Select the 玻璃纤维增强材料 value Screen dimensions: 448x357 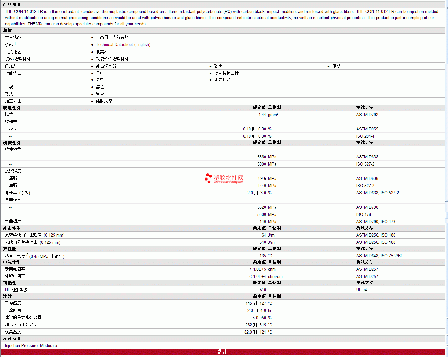[112, 59]
